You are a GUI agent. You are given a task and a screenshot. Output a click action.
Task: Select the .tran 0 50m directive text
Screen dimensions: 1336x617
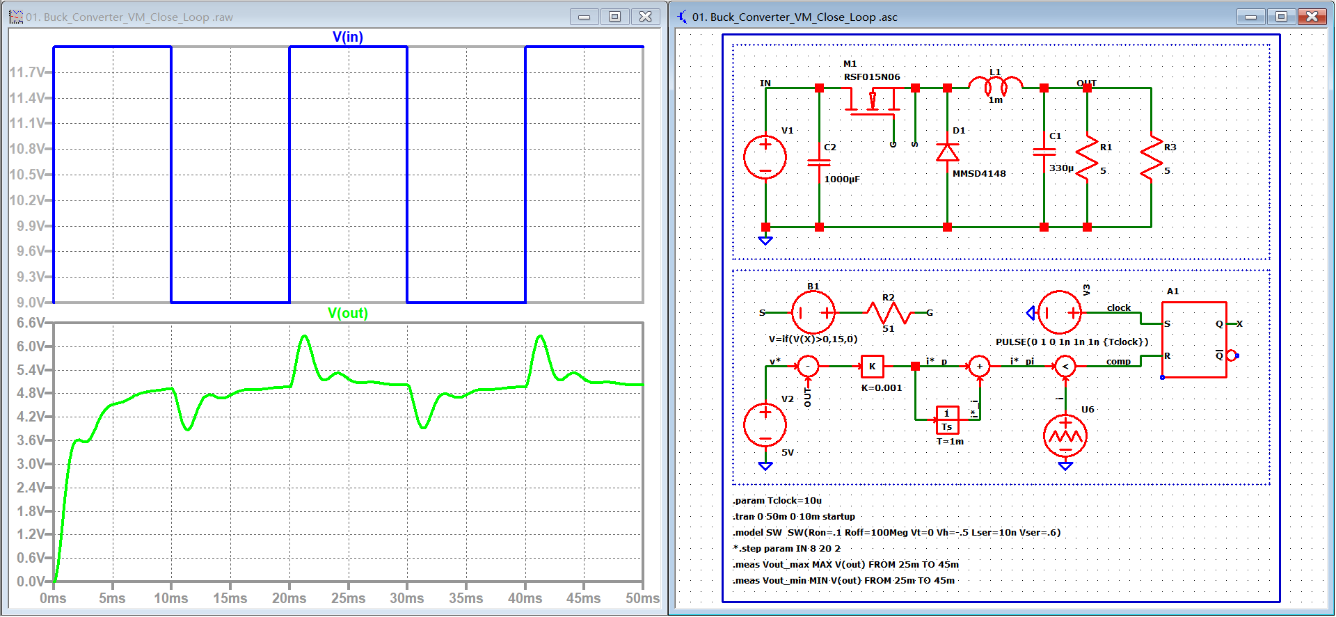793,516
